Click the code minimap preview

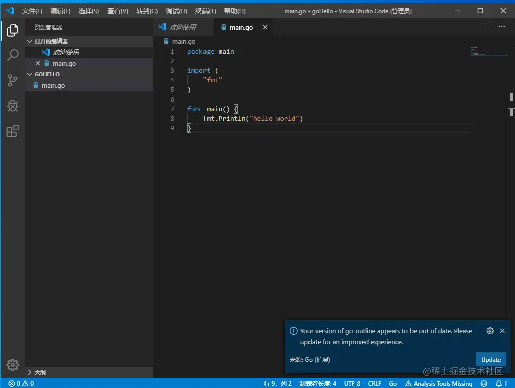click(x=489, y=51)
